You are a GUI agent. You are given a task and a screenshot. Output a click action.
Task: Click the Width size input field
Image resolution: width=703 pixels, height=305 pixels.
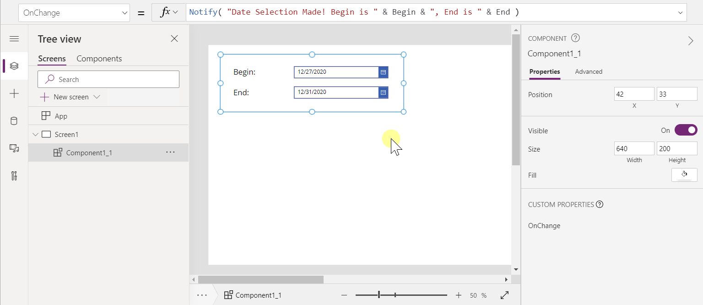(634, 149)
